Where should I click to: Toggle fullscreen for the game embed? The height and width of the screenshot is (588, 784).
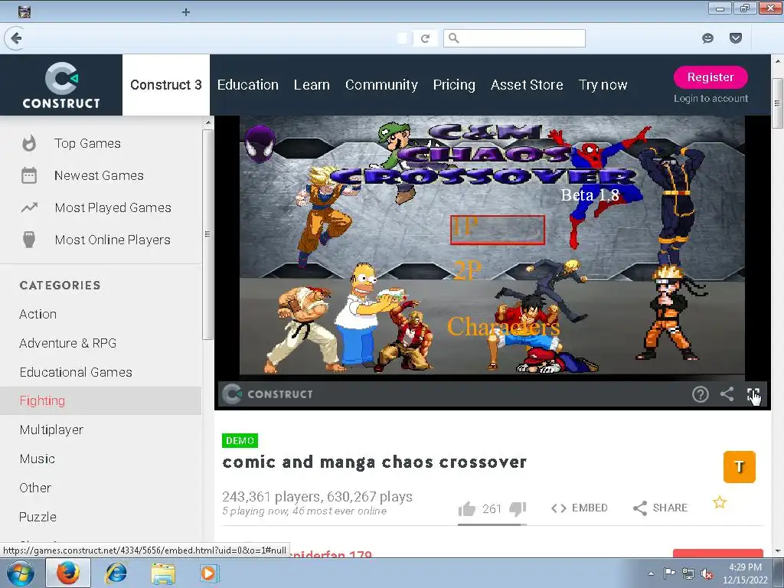753,394
